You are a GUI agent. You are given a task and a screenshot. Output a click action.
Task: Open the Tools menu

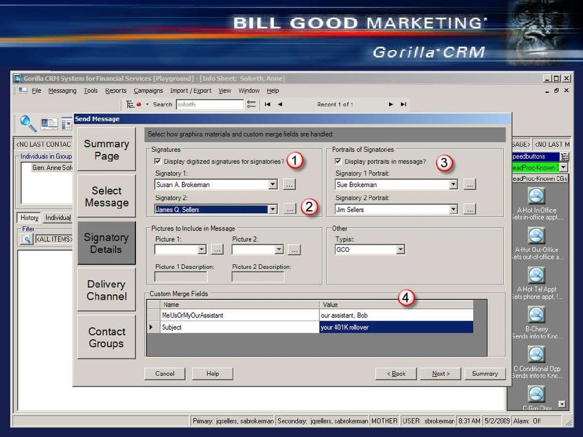tap(91, 90)
